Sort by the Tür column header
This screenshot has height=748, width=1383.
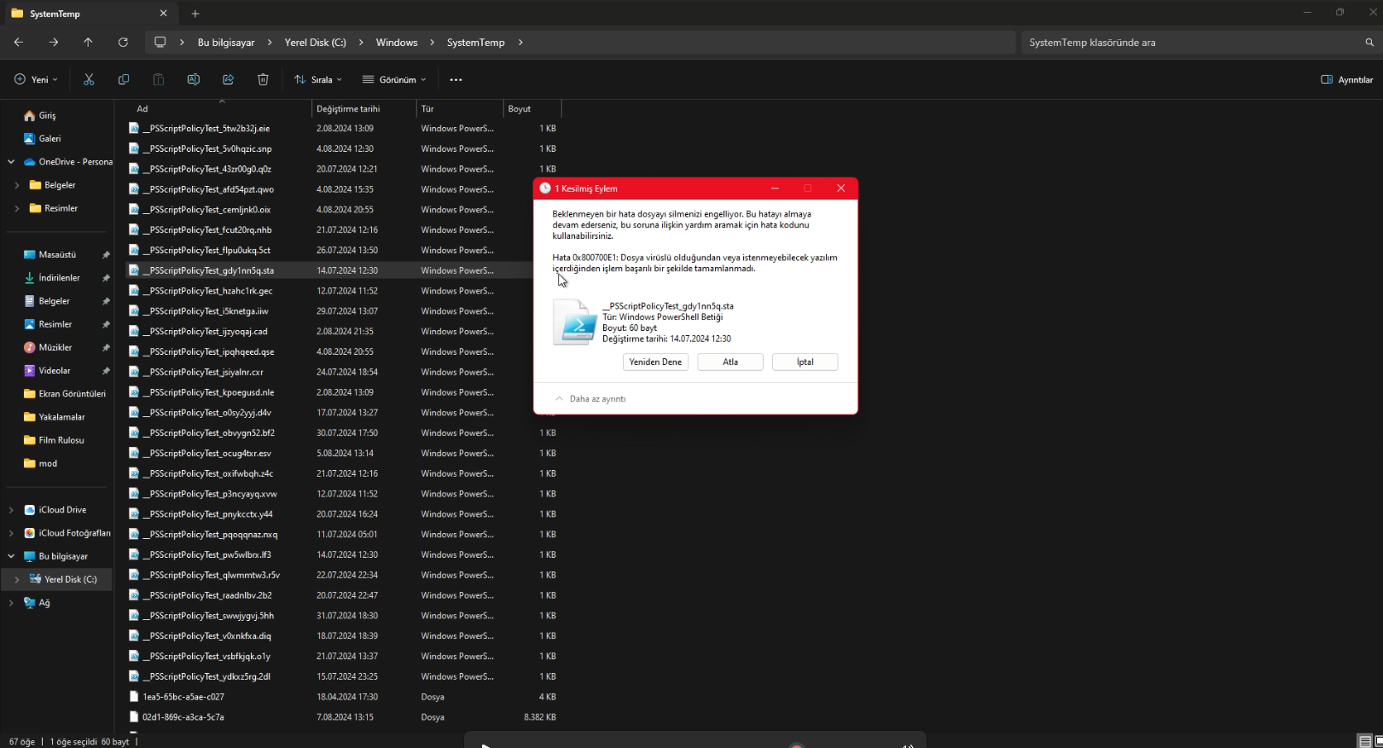(x=460, y=109)
